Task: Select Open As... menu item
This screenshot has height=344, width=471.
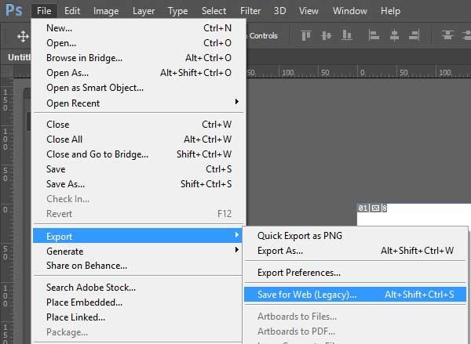Action: [139, 73]
